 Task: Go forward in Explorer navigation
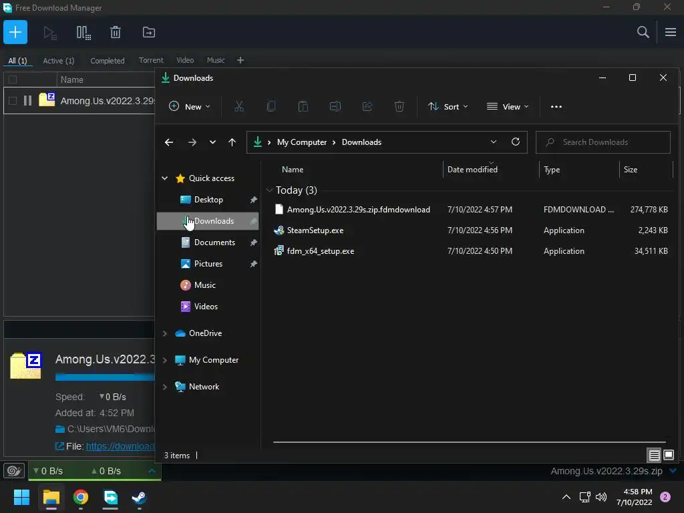(192, 142)
